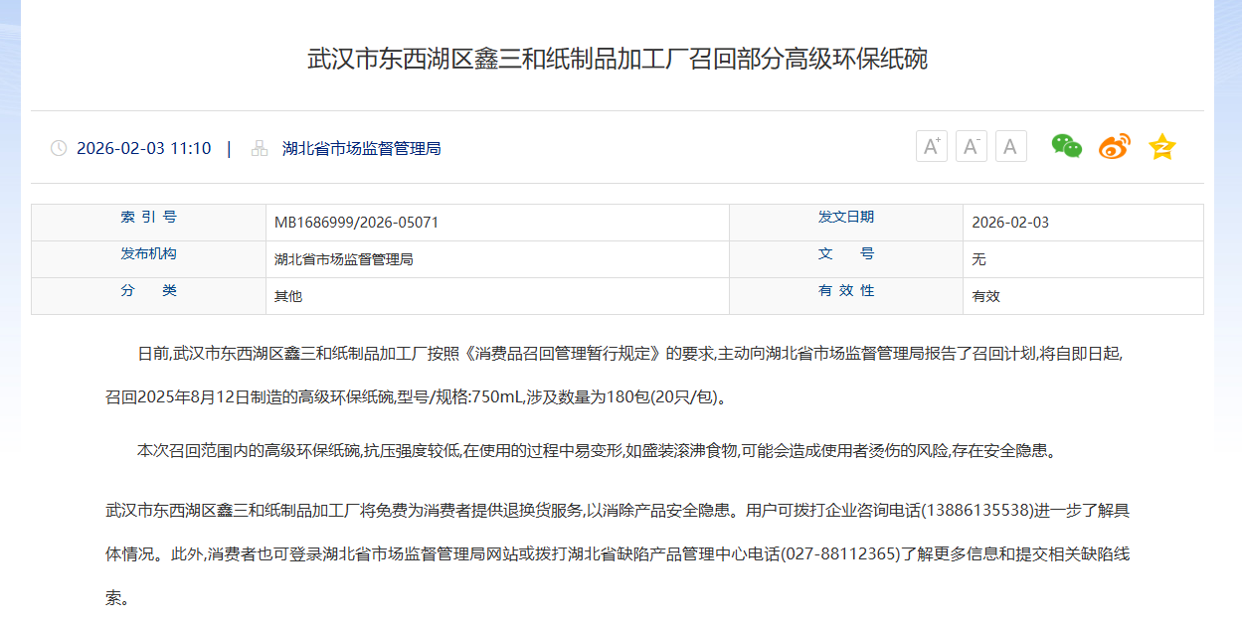Select the article title heading
Viewport: 1242px width, 626px height.
click(617, 59)
